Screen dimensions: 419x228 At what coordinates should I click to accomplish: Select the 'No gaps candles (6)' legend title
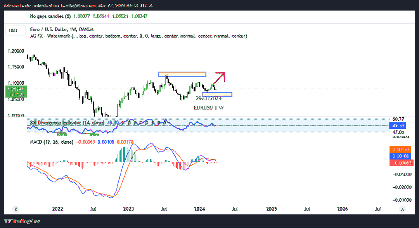pyautogui.click(x=50, y=16)
